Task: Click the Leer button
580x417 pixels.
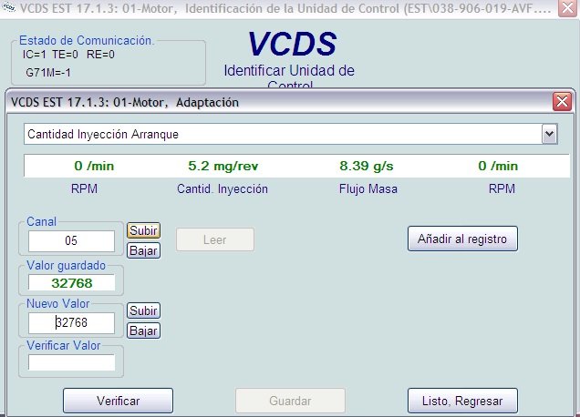Action: pyautogui.click(x=215, y=239)
